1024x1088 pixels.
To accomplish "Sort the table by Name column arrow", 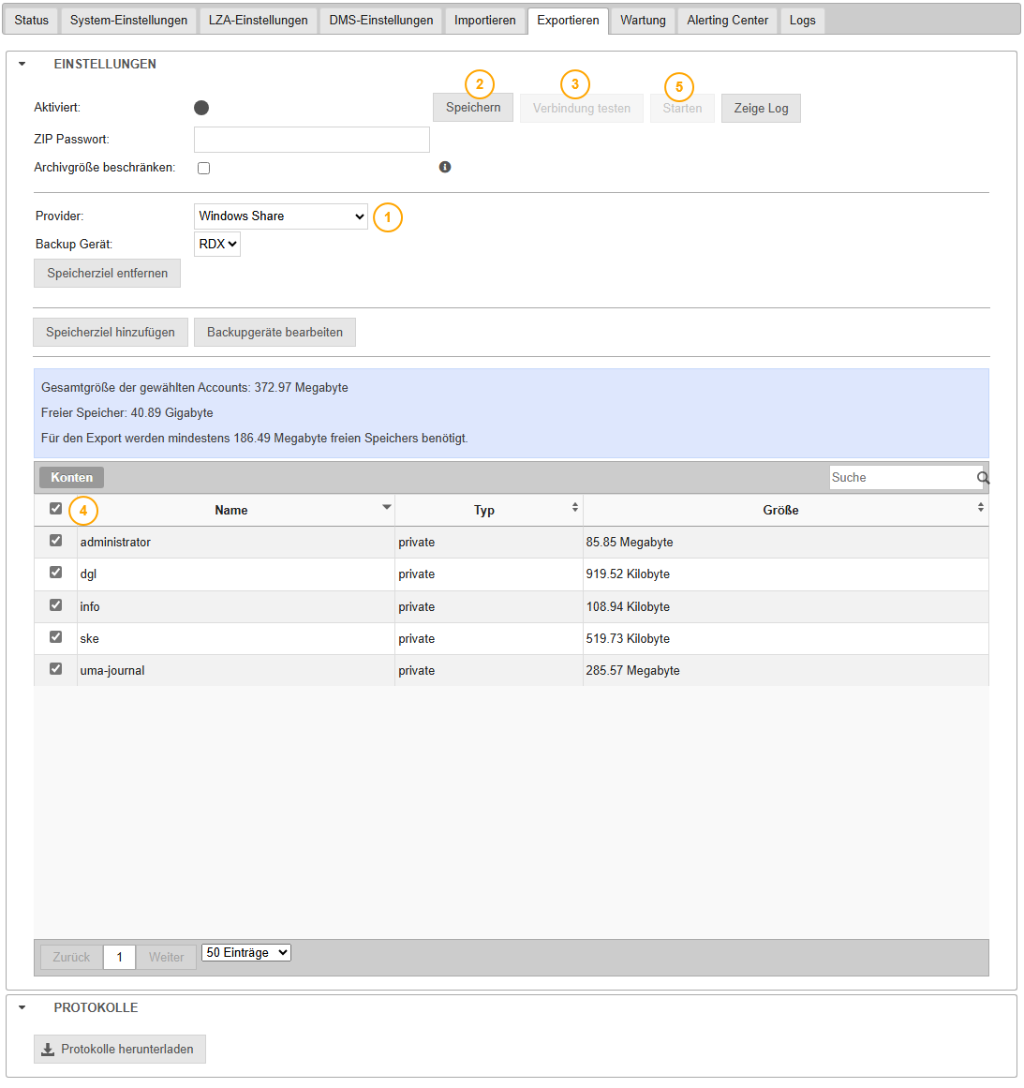I will (x=386, y=507).
